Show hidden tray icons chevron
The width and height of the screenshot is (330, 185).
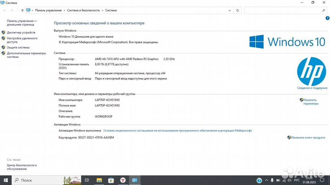click(266, 180)
